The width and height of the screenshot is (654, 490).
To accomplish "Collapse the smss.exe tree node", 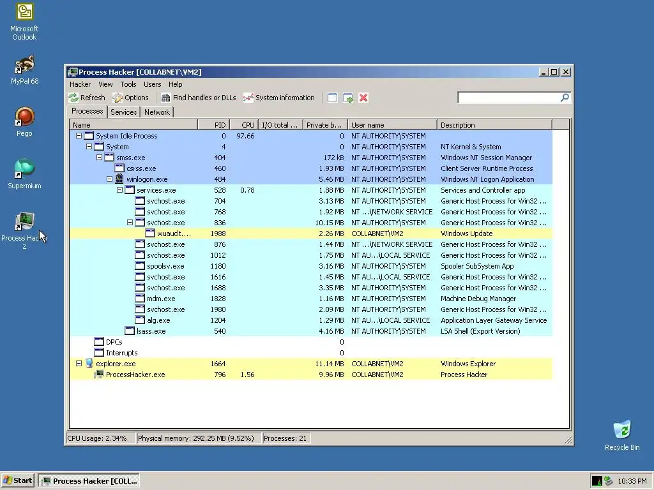I will click(99, 158).
